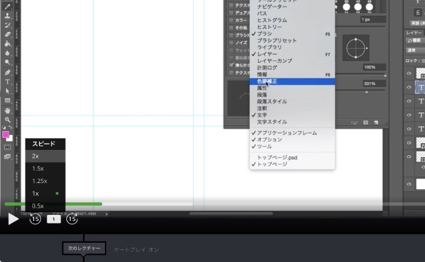Select the Paint Bucket tool
The width and height of the screenshot is (425, 262).
click(x=7, y=44)
